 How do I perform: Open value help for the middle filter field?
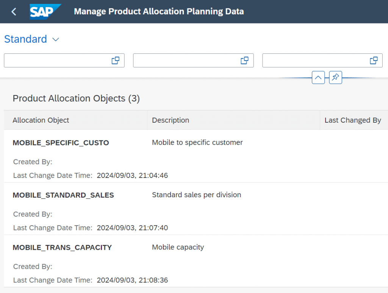[x=245, y=60]
